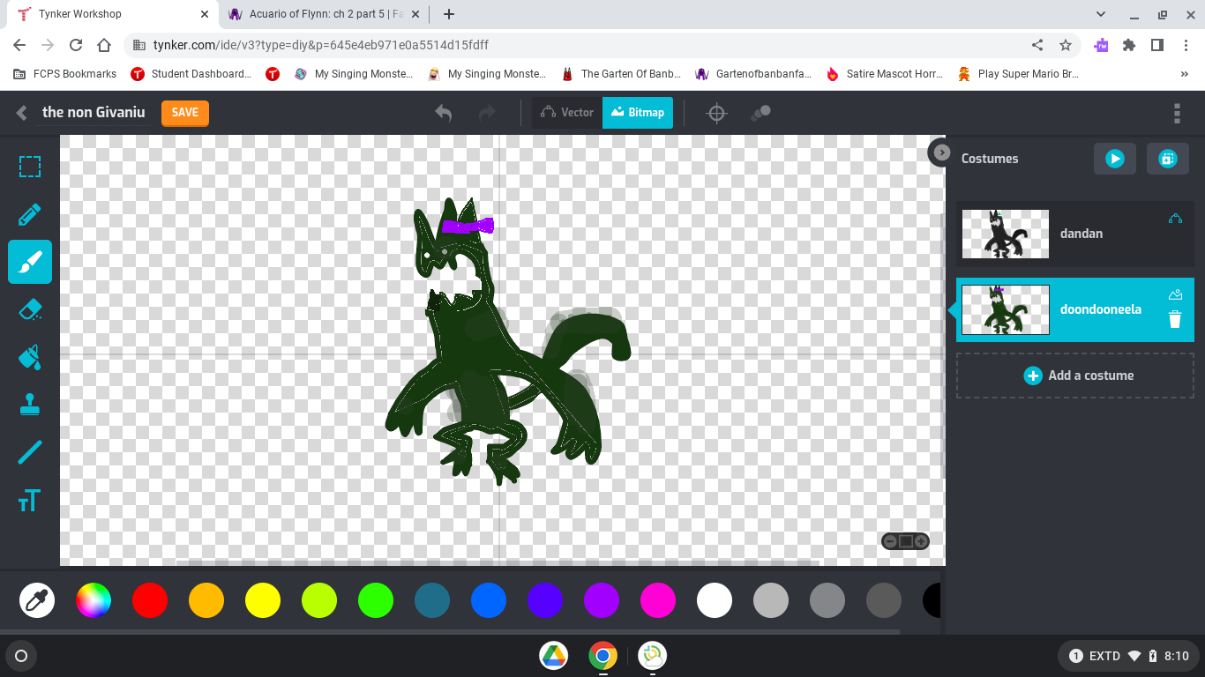Choose the teal blue swatch

[432, 600]
